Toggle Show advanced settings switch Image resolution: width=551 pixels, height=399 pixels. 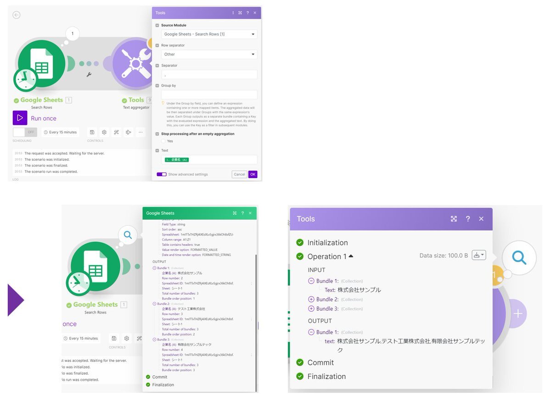(x=162, y=175)
